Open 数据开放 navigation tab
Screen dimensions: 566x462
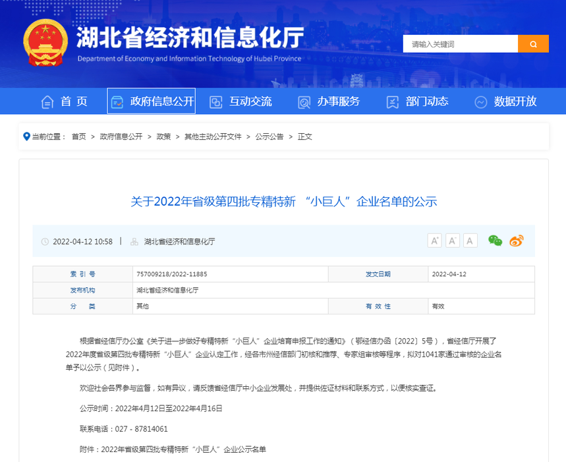pyautogui.click(x=515, y=101)
